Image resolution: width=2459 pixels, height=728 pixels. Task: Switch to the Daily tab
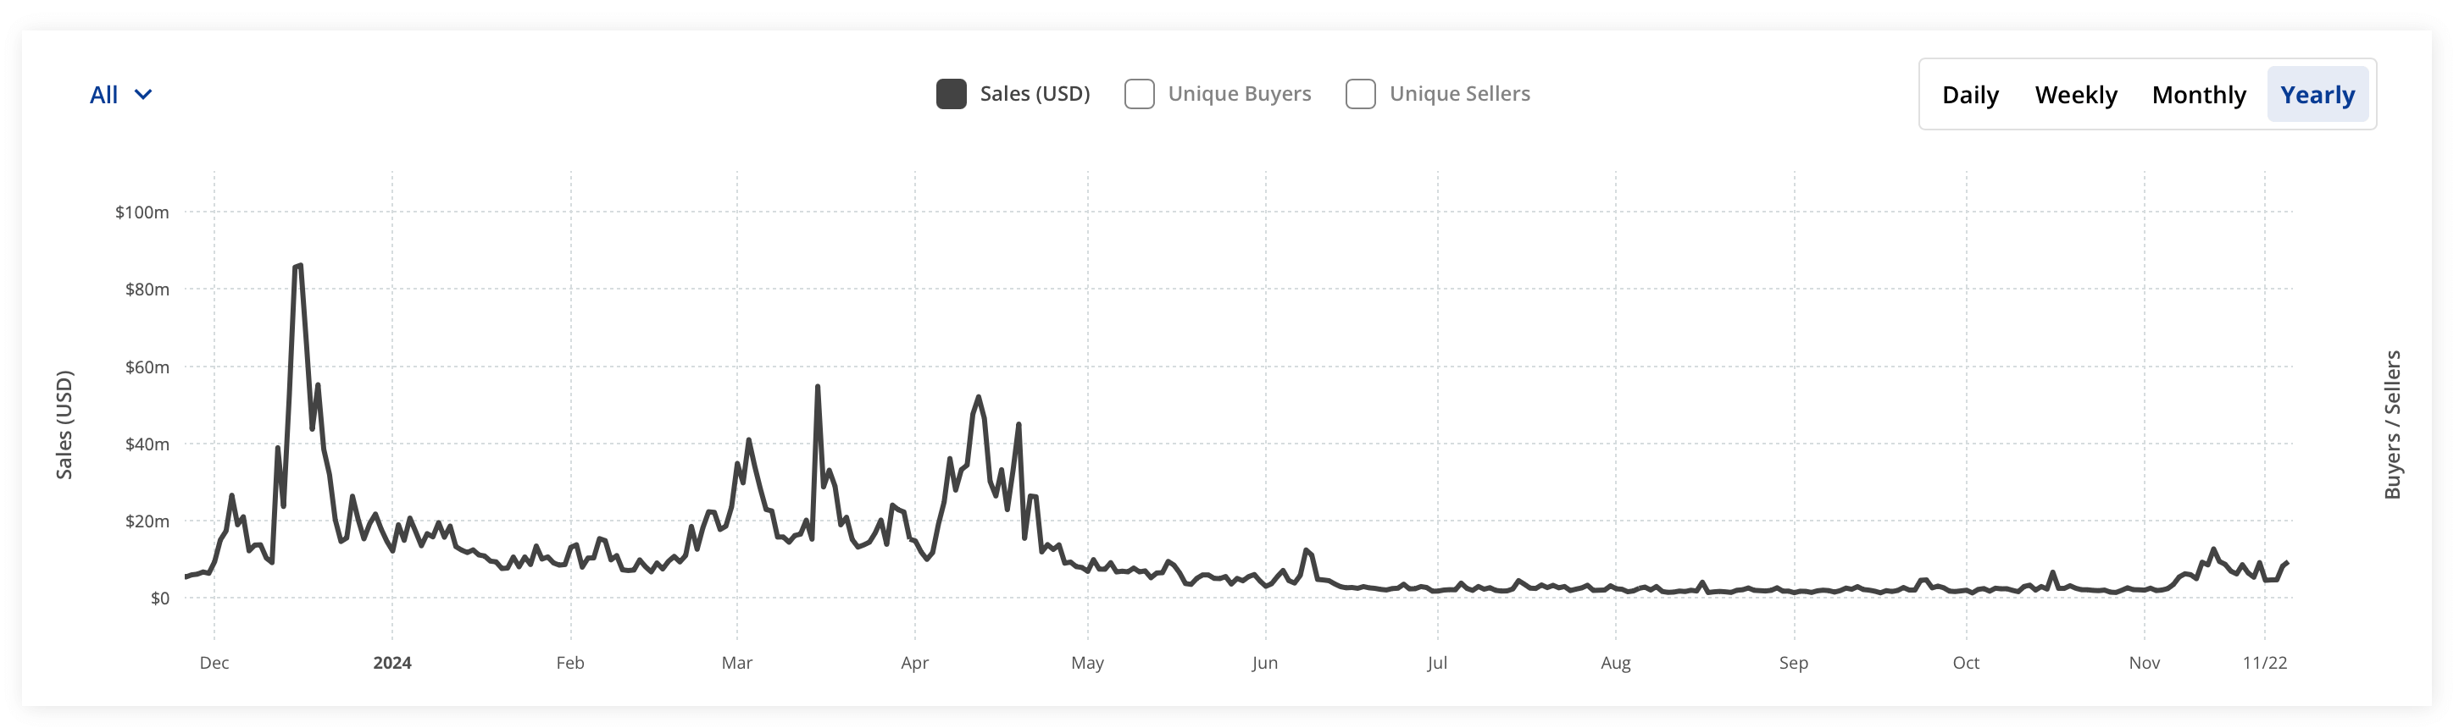(x=1969, y=95)
